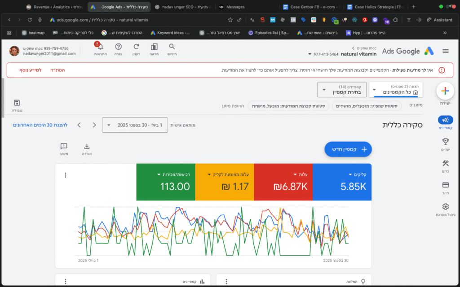460x287 pixels.
Task: Click the download icon above the chart
Action: 87,146
